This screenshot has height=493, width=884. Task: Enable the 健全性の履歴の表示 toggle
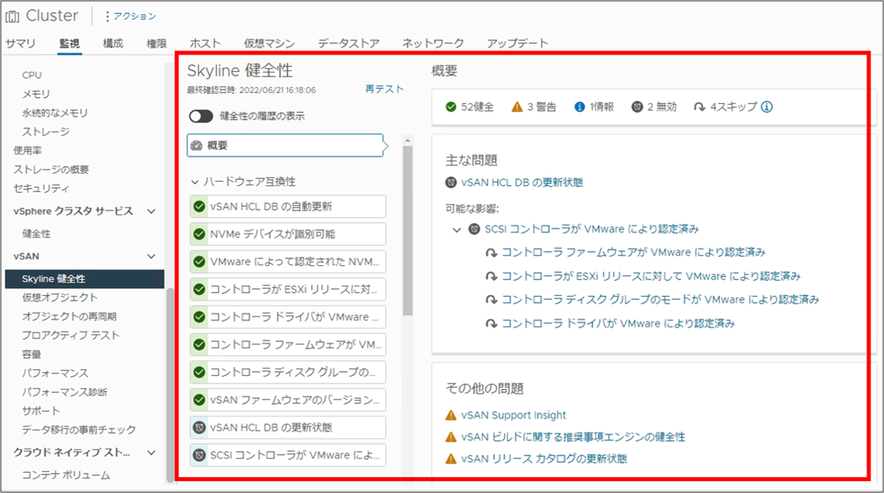click(201, 116)
